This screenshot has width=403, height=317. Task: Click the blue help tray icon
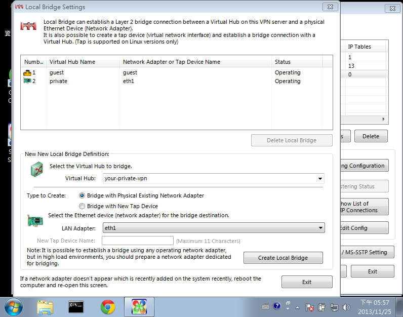(277, 306)
